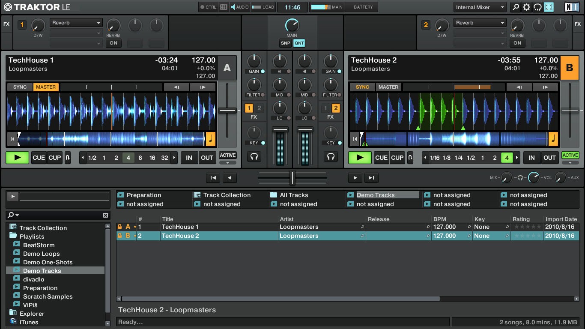The image size is (585, 329).
Task: Click the search magnifier icon in header
Action: point(516,7)
